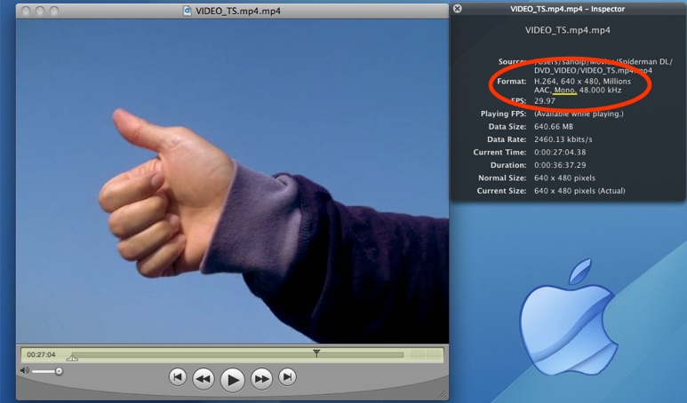Click the file proxy icon in title bar
The height and width of the screenshot is (403, 687).
(x=188, y=11)
